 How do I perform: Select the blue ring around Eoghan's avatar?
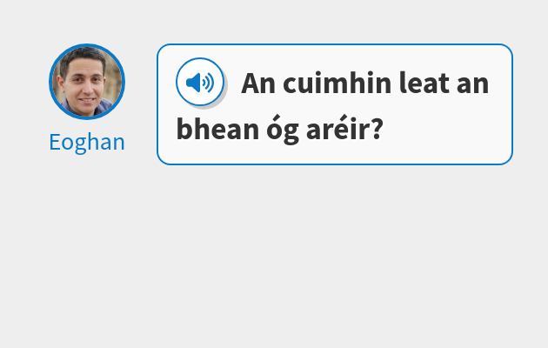(50, 82)
